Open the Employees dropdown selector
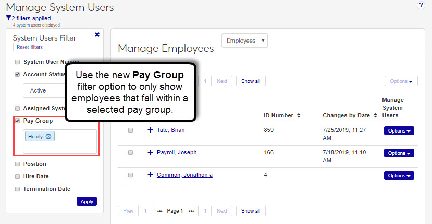Screen dimensions: 432x224 [244, 41]
